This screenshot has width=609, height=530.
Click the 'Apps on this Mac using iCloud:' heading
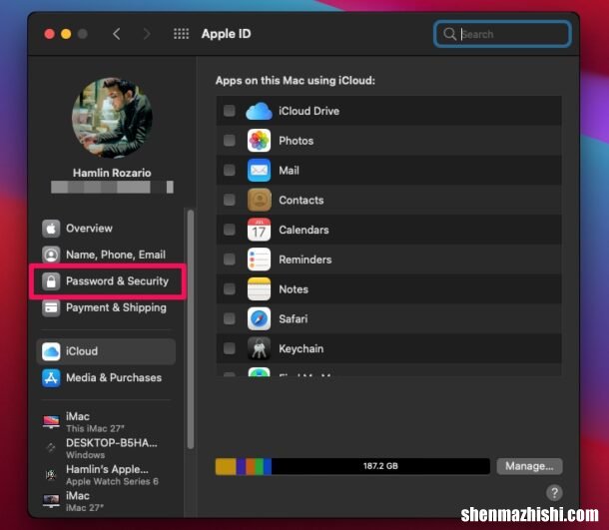click(296, 81)
